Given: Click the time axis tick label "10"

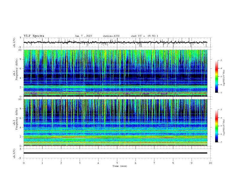Looking at the screenshot, I should point(210,163).
